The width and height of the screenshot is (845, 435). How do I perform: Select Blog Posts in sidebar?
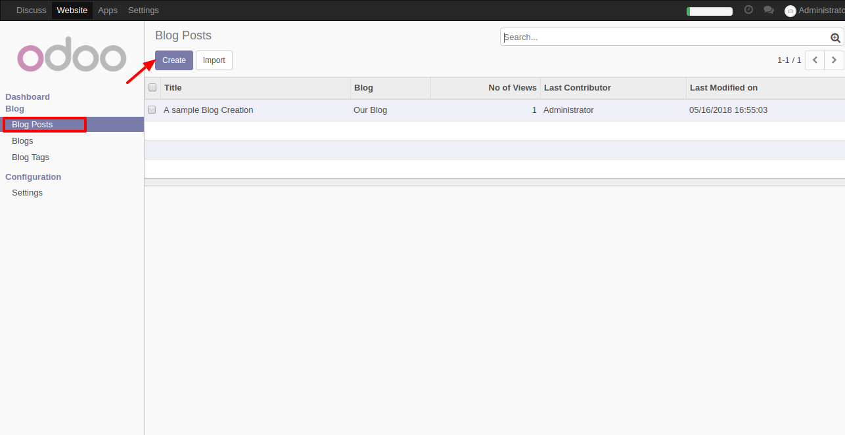click(72, 124)
